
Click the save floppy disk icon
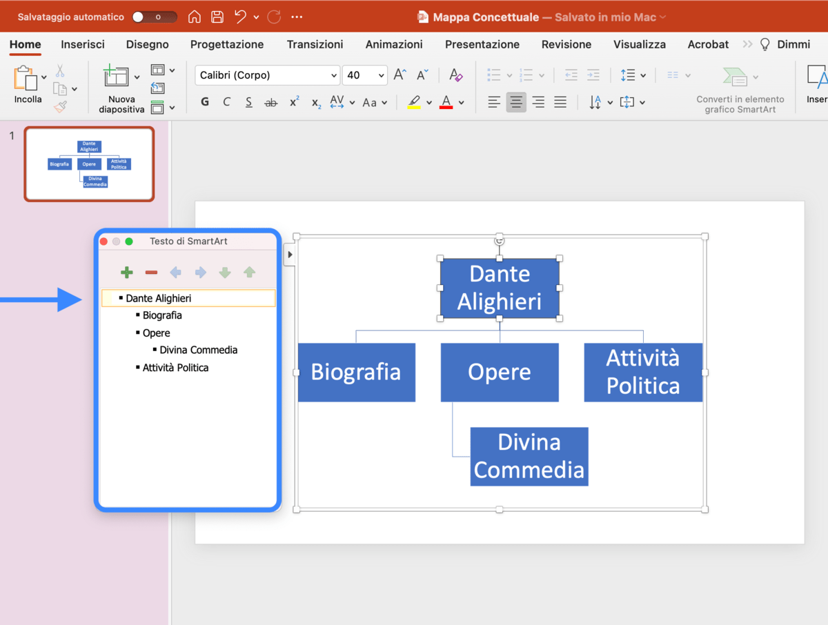217,17
